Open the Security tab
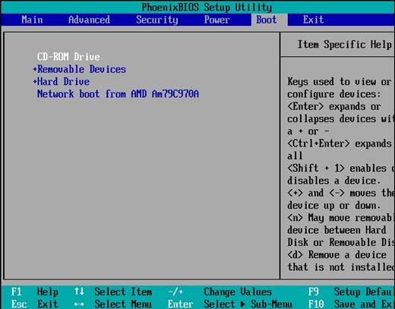 (x=157, y=20)
